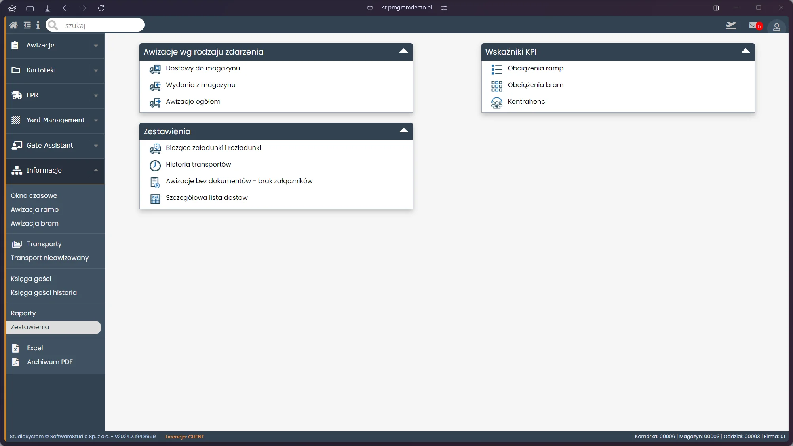Open the Yard Management sidebar menu

point(55,120)
